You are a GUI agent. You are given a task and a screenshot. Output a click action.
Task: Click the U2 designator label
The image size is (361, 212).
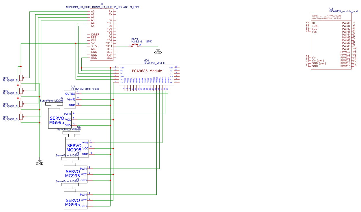point(331,9)
